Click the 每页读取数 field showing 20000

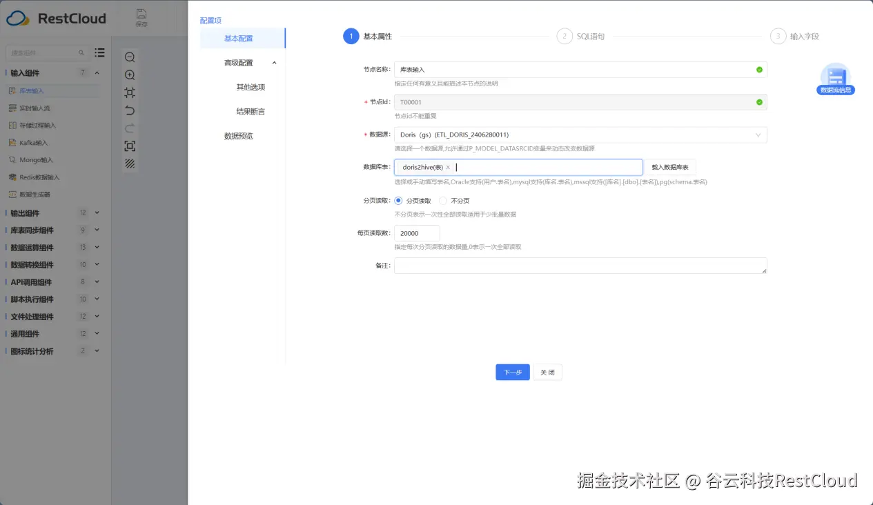[x=417, y=233]
